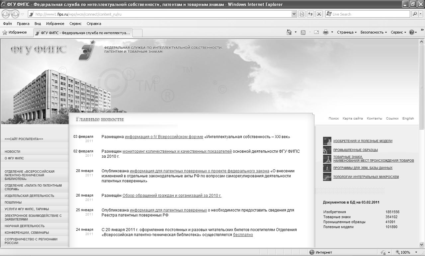425x256 pixels.
Task: Open the Вид menu
Action: [38, 24]
